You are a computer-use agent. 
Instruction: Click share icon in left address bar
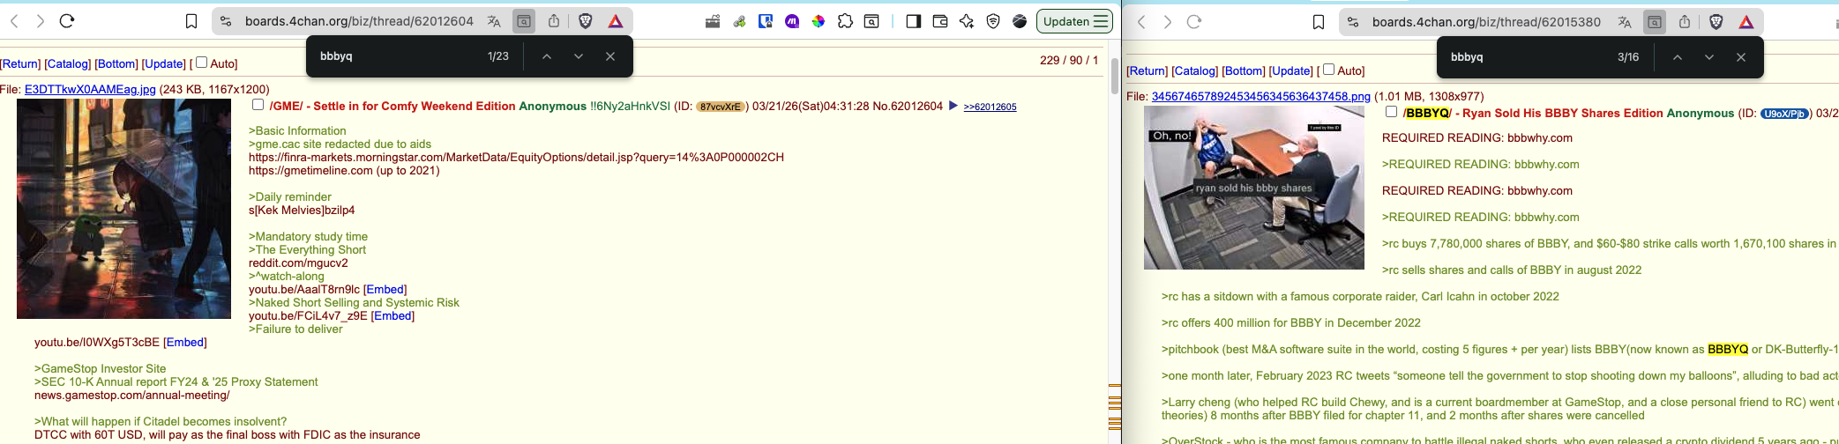tap(554, 21)
